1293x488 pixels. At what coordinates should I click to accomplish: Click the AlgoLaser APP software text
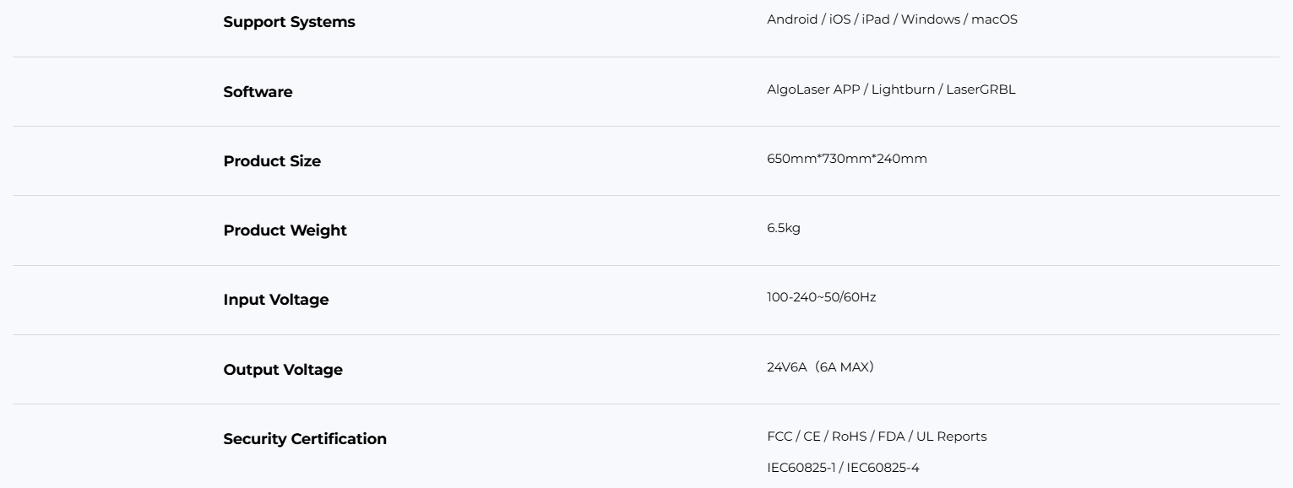[814, 89]
